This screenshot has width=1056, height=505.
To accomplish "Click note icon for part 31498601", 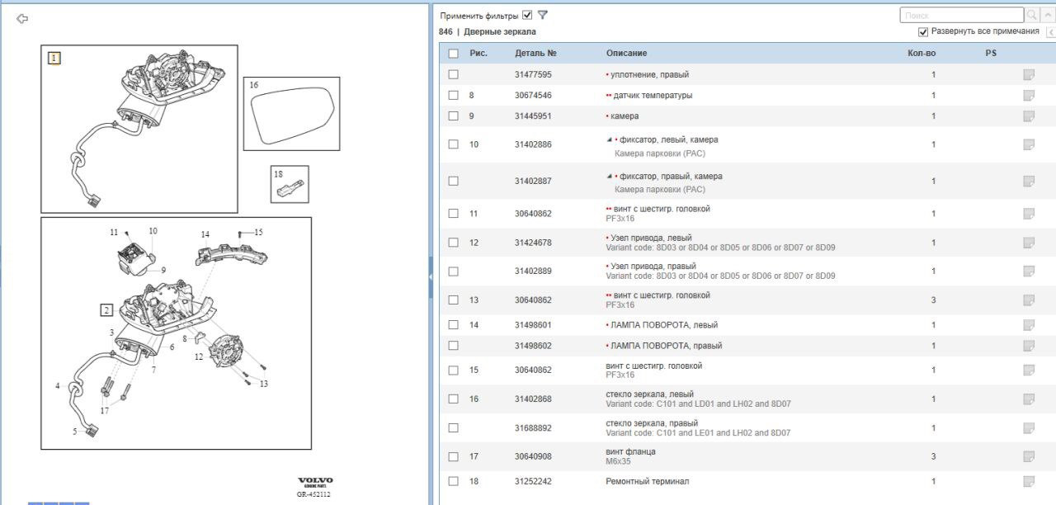I will point(1028,325).
